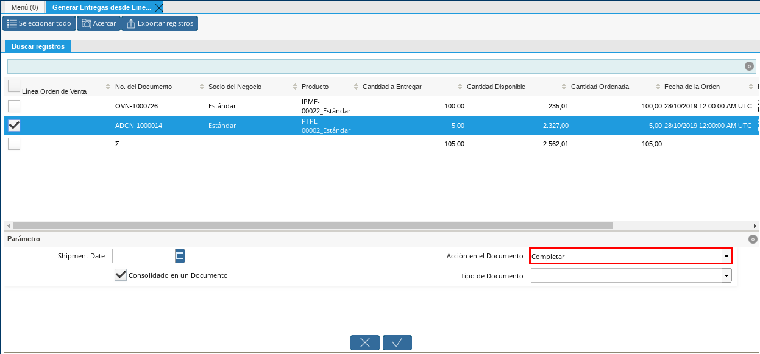Switch to Menú (0) tab
The height and width of the screenshot is (354, 760).
pos(25,8)
